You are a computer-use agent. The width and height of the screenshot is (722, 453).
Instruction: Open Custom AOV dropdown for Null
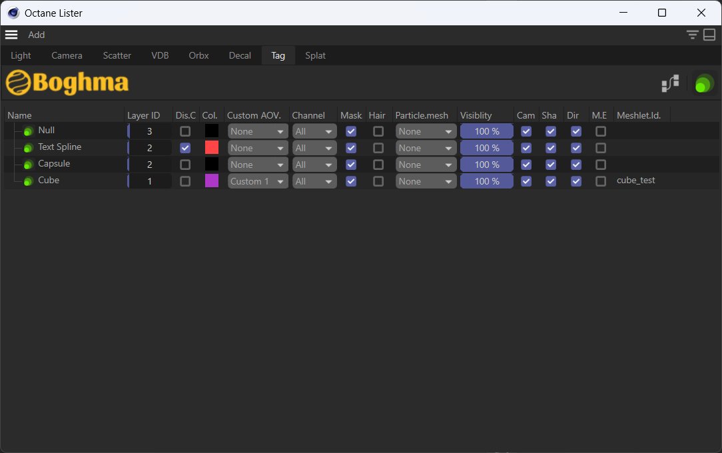(258, 131)
